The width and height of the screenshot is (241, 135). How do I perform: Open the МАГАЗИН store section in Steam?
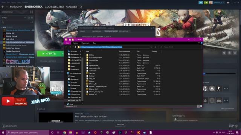16,7
